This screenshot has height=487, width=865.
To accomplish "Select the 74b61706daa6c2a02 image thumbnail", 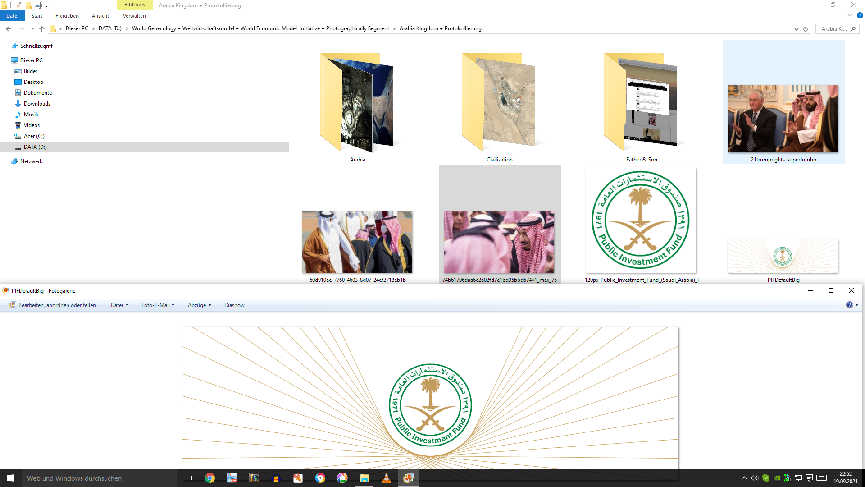I will (499, 242).
